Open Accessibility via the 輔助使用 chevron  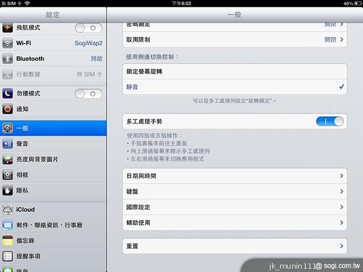[341, 223]
